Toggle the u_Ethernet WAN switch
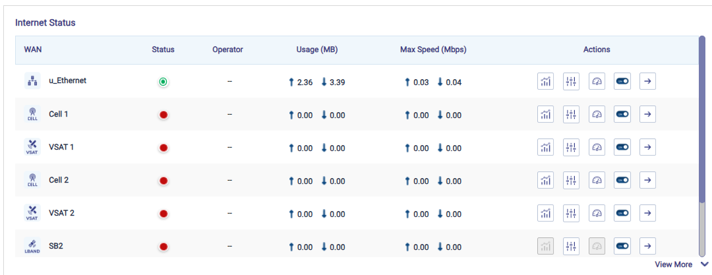Image resolution: width=712 pixels, height=275 pixels. pyautogui.click(x=622, y=82)
